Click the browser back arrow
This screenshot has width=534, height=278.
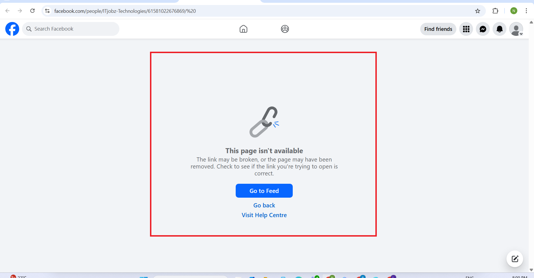pyautogui.click(x=8, y=11)
